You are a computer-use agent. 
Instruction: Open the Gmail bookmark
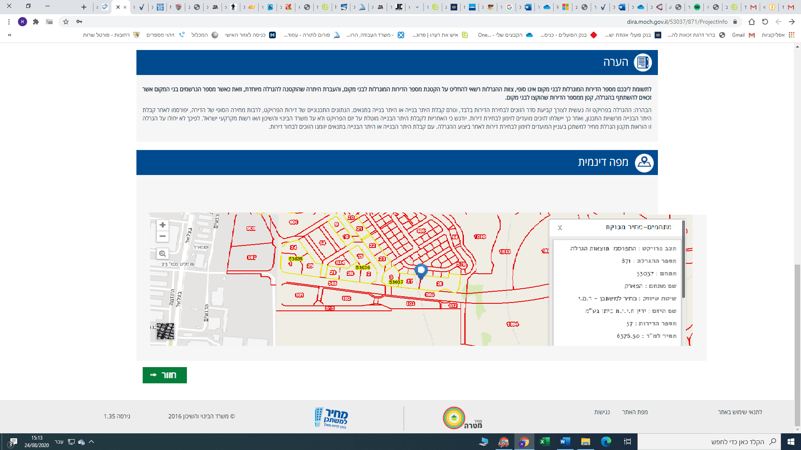[743, 35]
